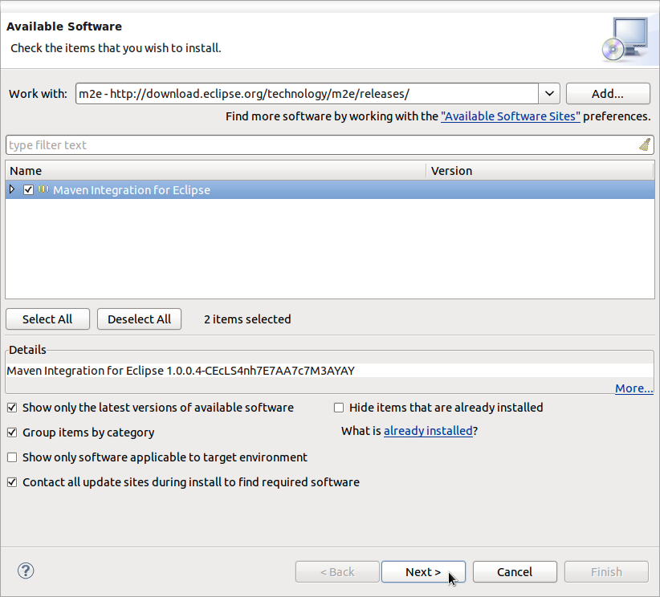This screenshot has width=660, height=597.
Task: Enable Show only software applicable to target environment
Action: click(12, 457)
